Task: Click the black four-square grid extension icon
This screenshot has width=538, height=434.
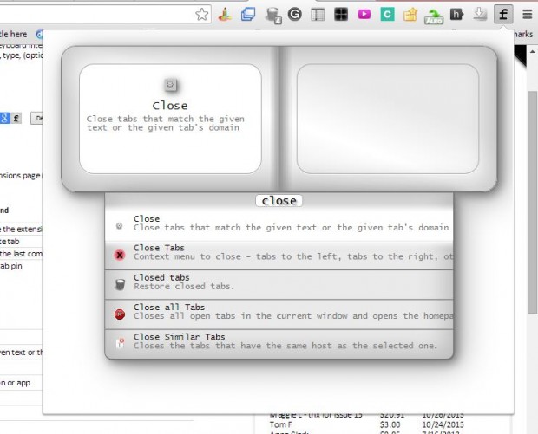Action: [x=341, y=14]
